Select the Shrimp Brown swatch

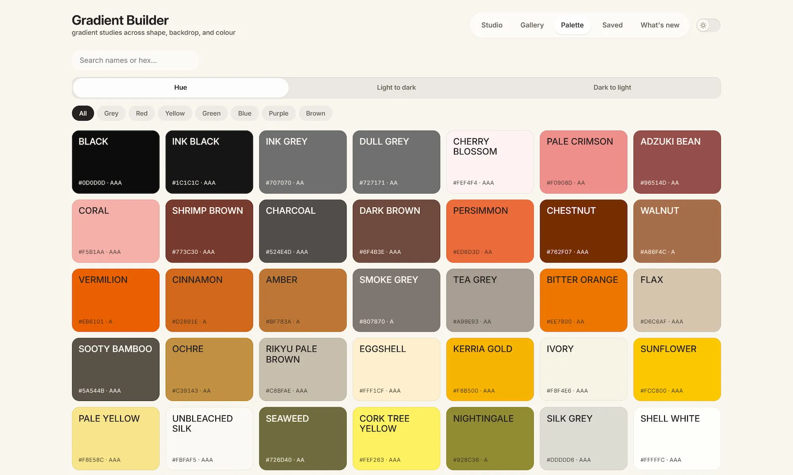(x=209, y=231)
